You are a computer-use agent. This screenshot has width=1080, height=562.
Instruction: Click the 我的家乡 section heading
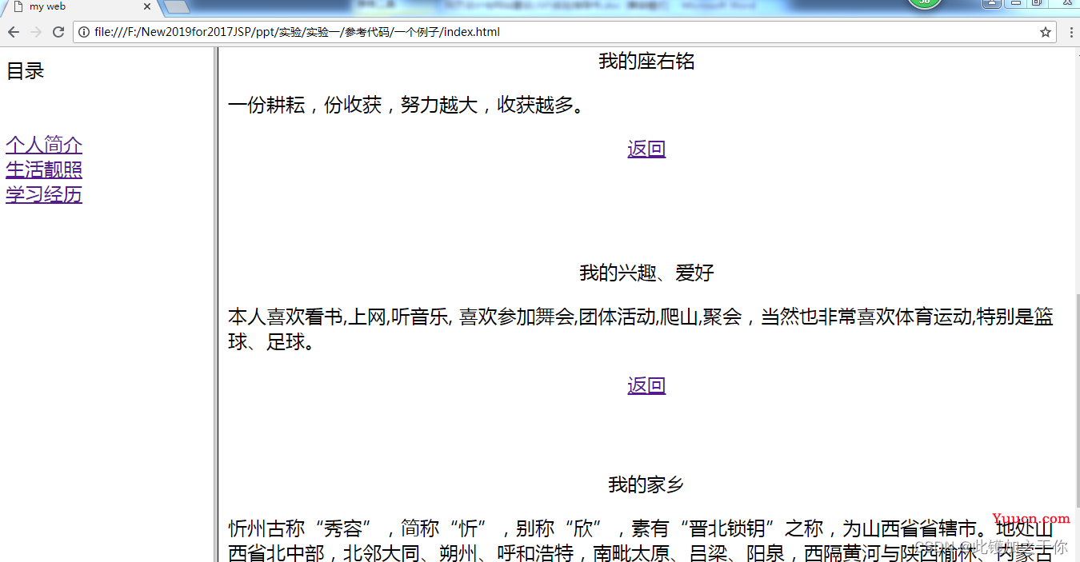coord(646,484)
